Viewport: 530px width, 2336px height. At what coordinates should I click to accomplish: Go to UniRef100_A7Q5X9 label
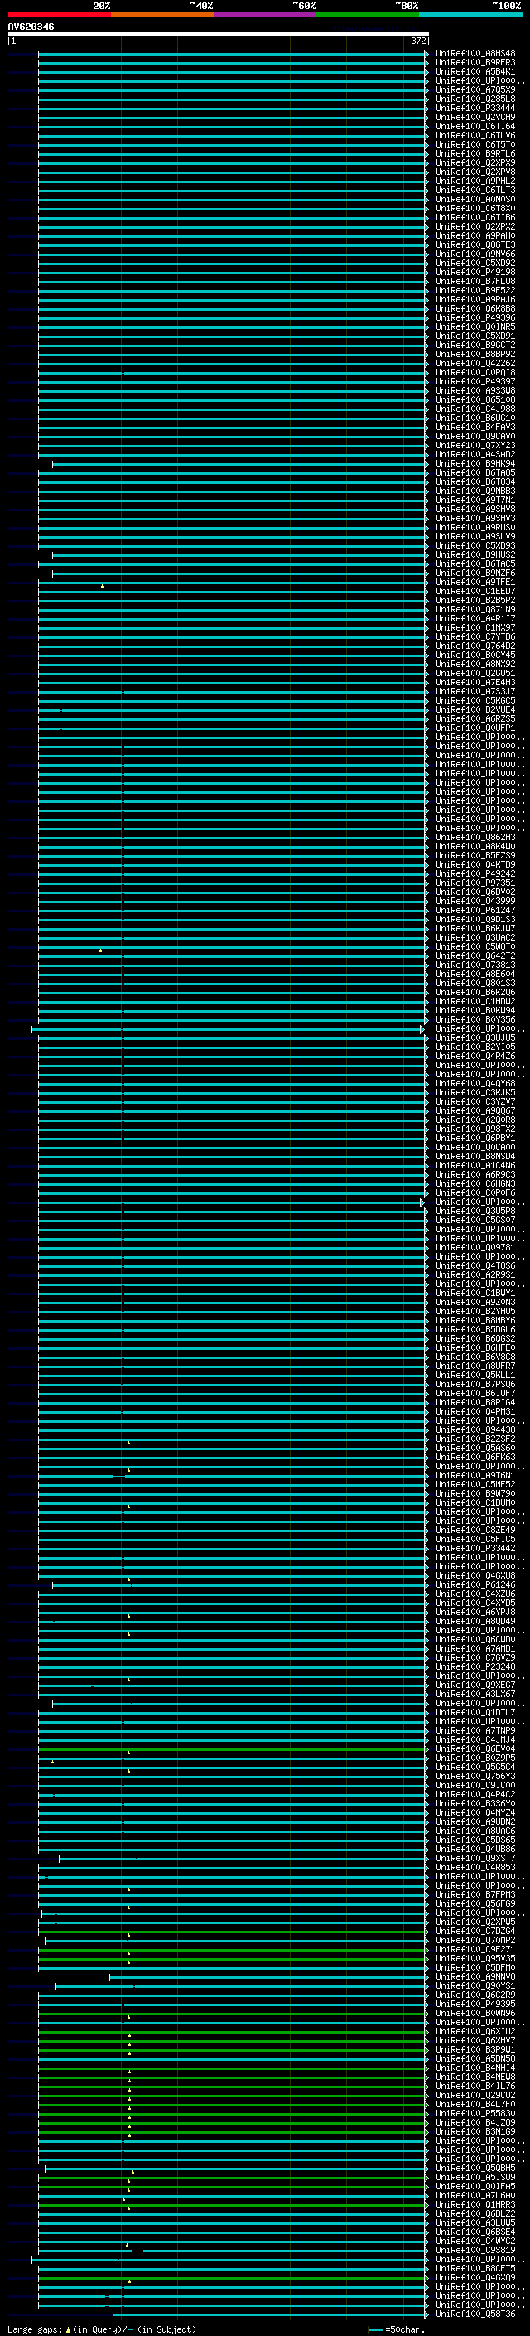point(475,89)
